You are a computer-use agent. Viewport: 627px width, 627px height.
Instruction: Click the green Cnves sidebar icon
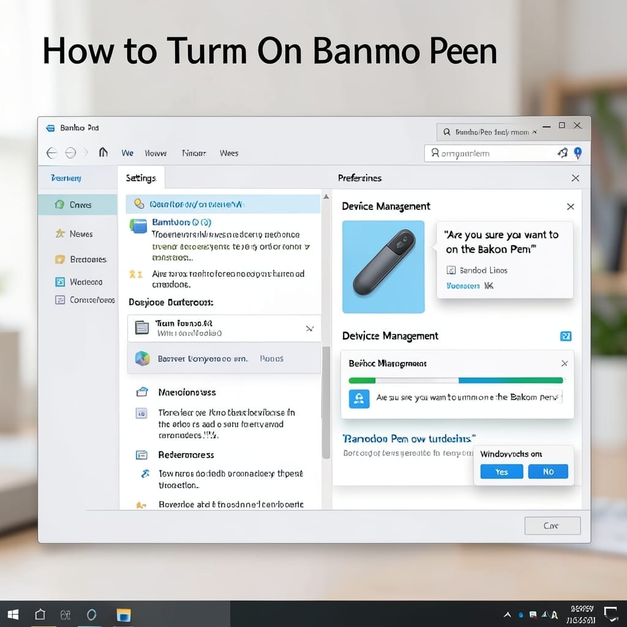click(x=59, y=205)
